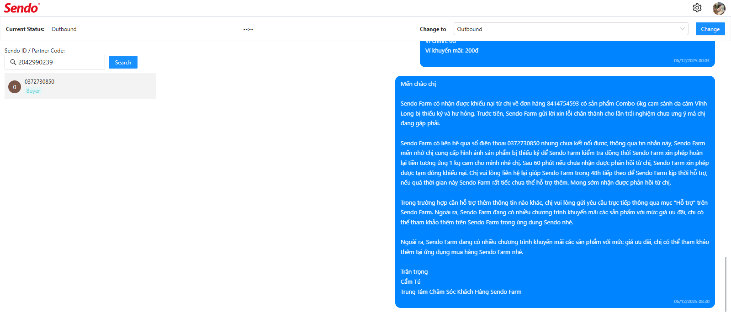
Task: Click the dropdown arrow next to Outbound
Action: [x=683, y=29]
